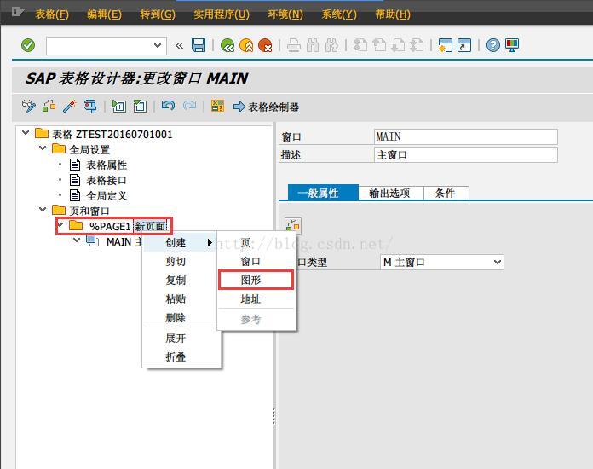Click the First Page icon
Viewport: 593px width, 469px height.
(360, 45)
